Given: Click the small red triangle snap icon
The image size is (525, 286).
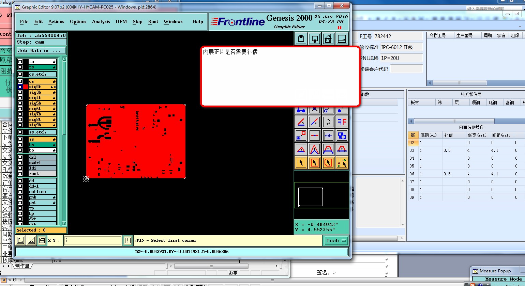Looking at the screenshot, I should (301, 149).
